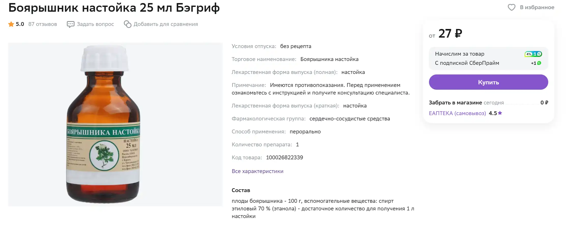This screenshot has height=234, width=578.
Task: Click the chat bubble question icon
Action: pos(70,24)
